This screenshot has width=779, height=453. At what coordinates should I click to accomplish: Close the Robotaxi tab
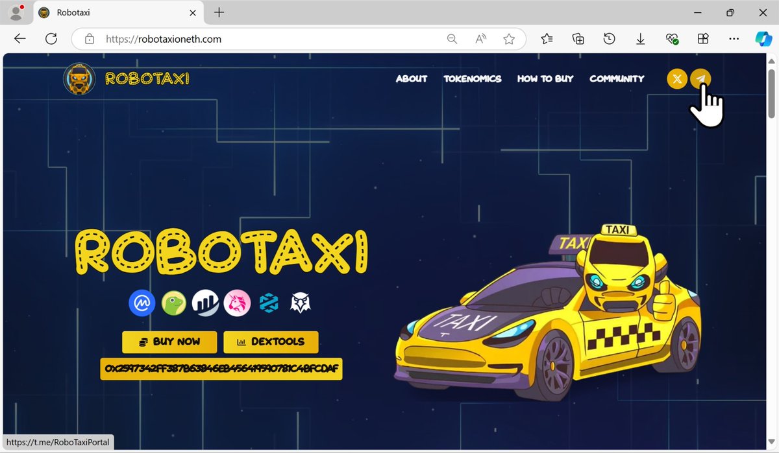193,12
